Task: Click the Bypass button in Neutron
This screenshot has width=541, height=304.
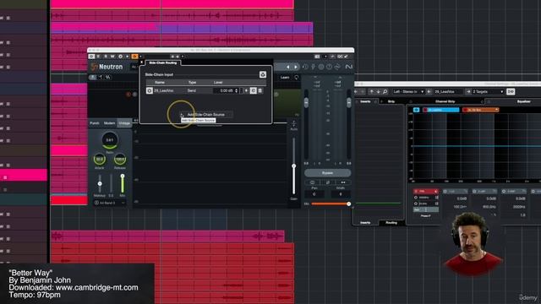Action: (x=327, y=172)
